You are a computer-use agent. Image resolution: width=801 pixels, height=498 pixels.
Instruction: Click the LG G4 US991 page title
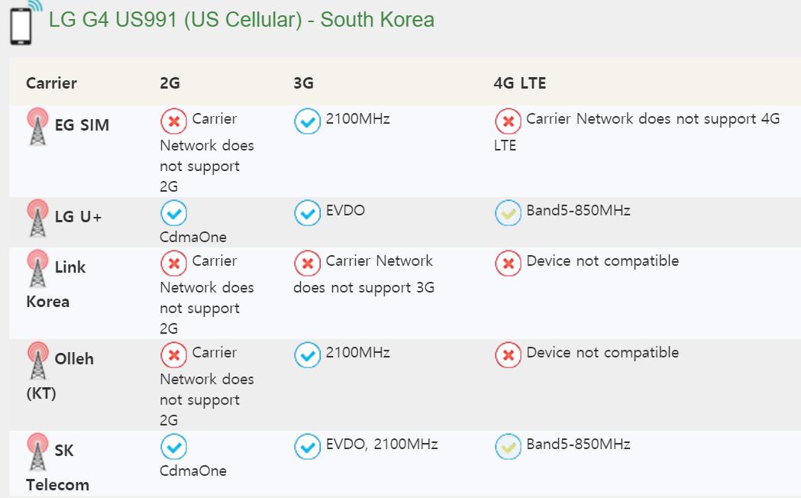(241, 19)
